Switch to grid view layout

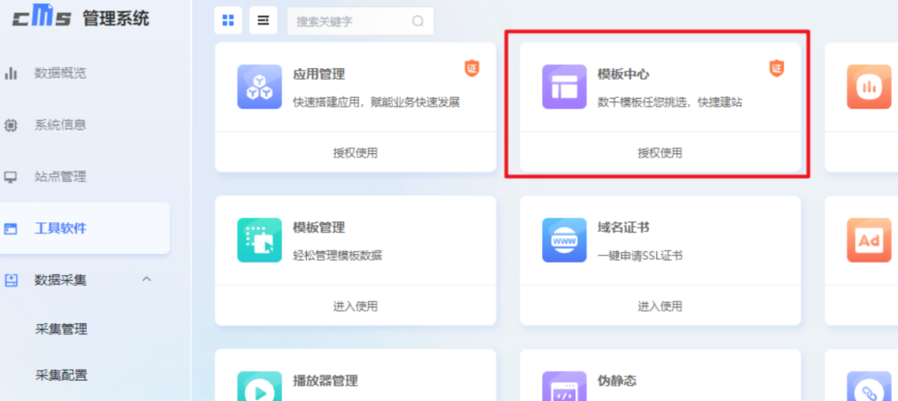(x=228, y=20)
